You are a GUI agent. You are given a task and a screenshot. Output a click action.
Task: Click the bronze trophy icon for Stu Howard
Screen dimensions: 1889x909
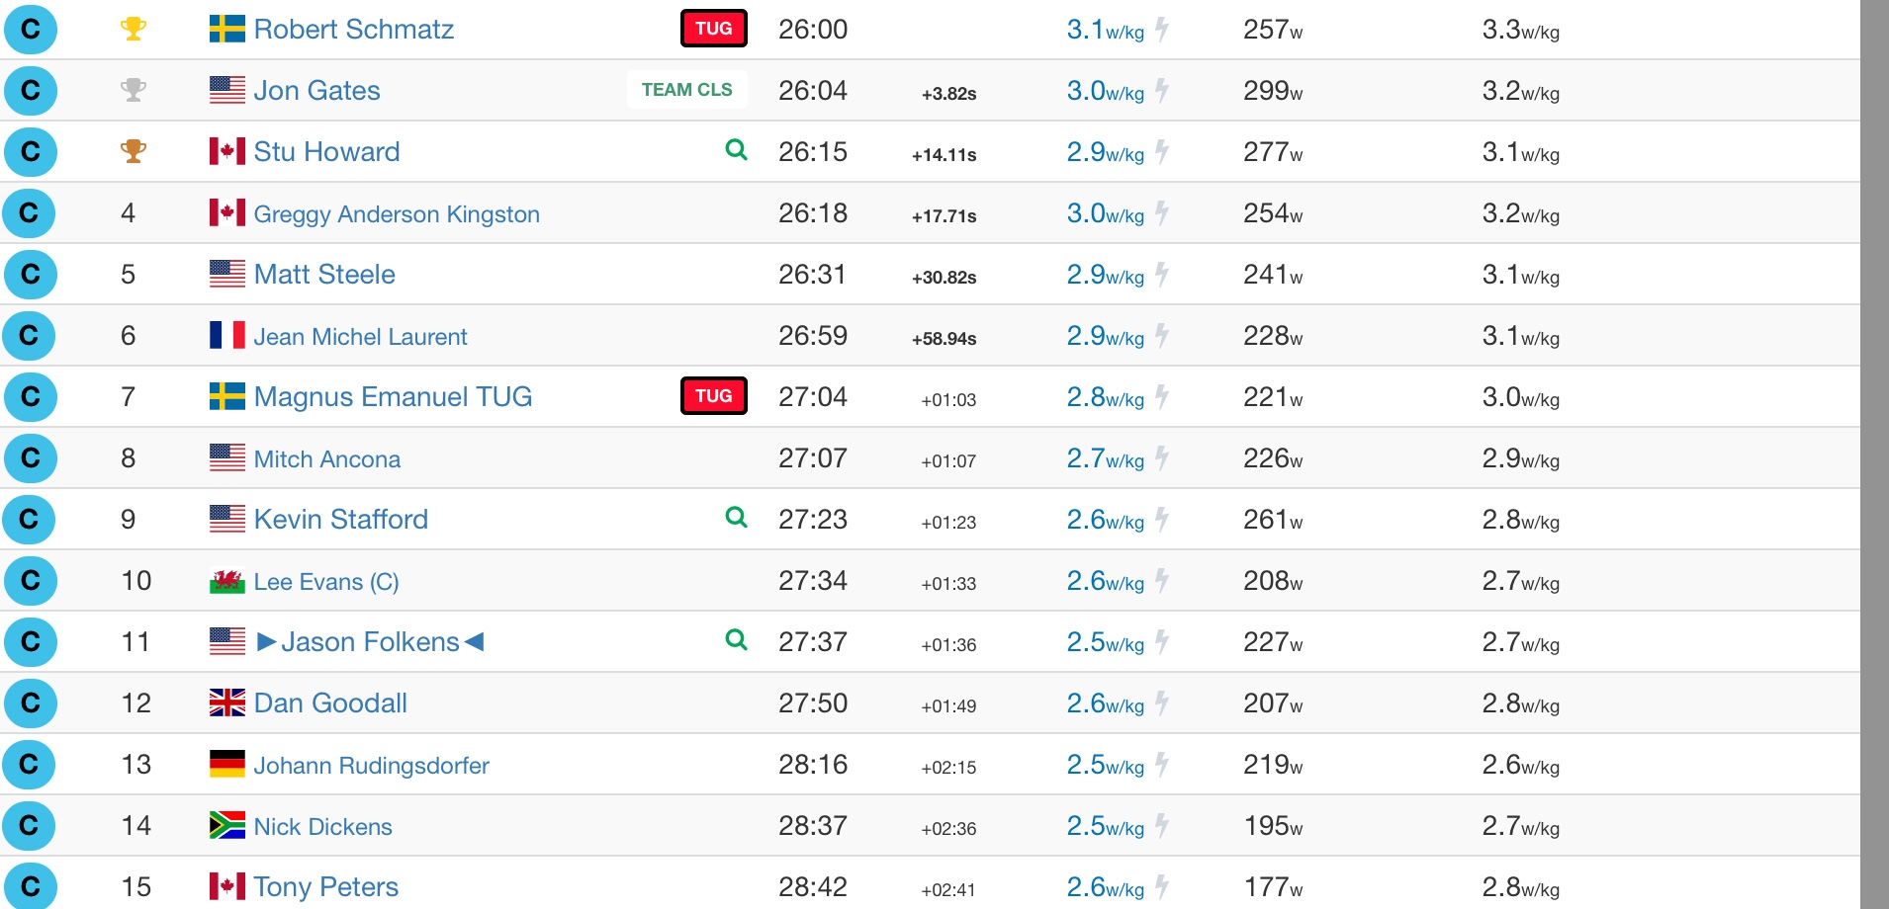(134, 151)
